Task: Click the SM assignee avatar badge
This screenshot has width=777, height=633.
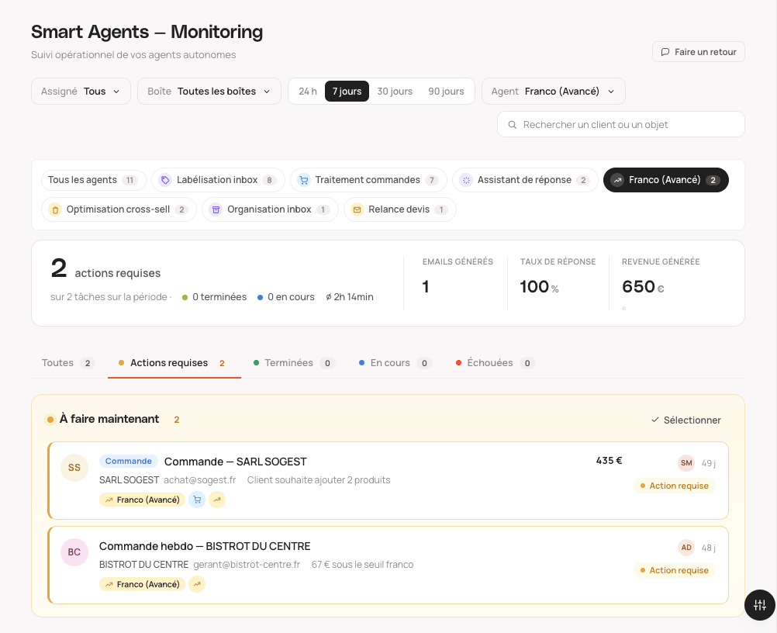Action: 686,463
